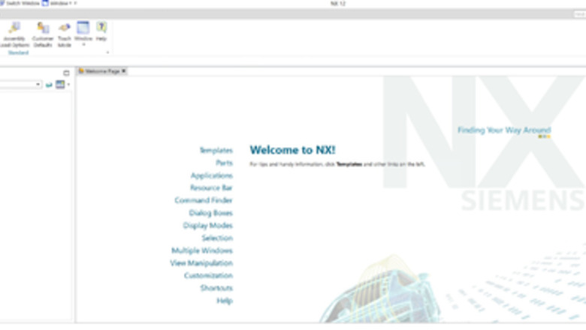Open the Templates link

(216, 151)
